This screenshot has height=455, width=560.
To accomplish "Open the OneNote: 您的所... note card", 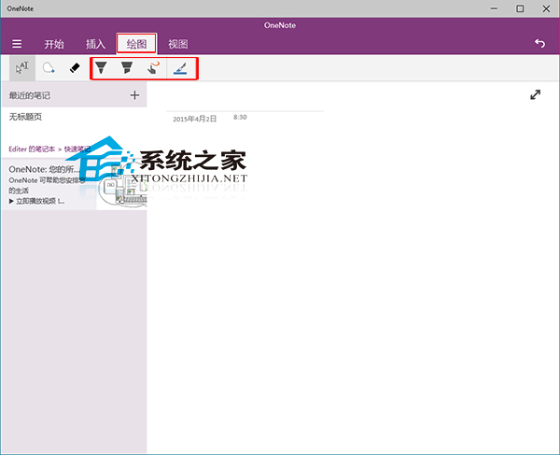I will click(74, 184).
